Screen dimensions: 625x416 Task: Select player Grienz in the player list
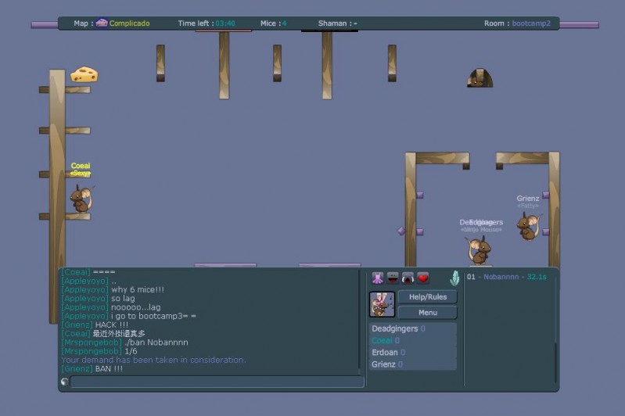(x=412, y=364)
